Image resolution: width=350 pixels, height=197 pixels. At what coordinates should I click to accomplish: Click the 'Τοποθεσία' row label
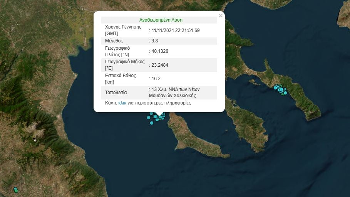116,93
